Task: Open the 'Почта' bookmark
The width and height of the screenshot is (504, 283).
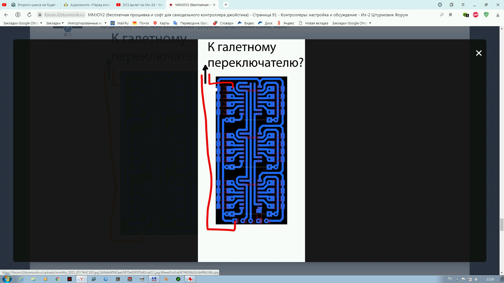Action: (141, 23)
